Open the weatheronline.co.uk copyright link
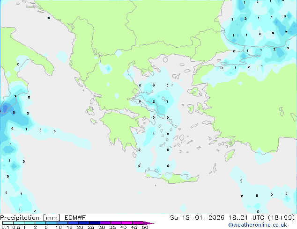The image size is (297, 229). click(x=258, y=225)
